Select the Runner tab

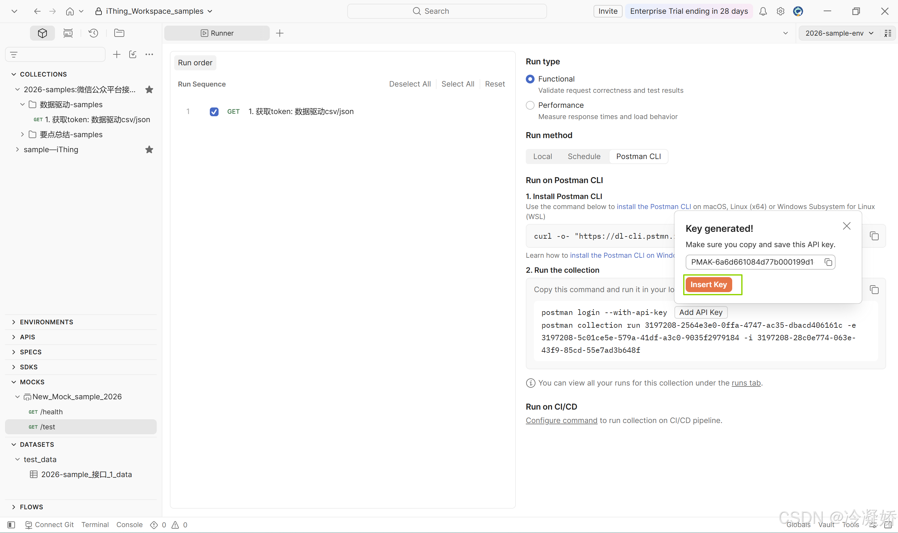tap(217, 33)
